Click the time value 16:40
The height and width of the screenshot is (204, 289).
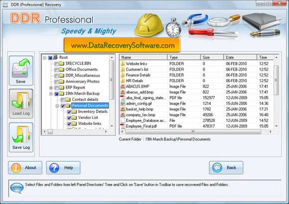click(264, 115)
